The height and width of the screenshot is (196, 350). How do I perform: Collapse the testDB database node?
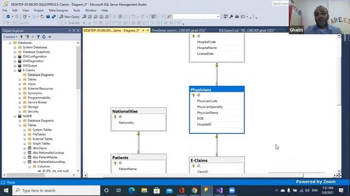15,116
